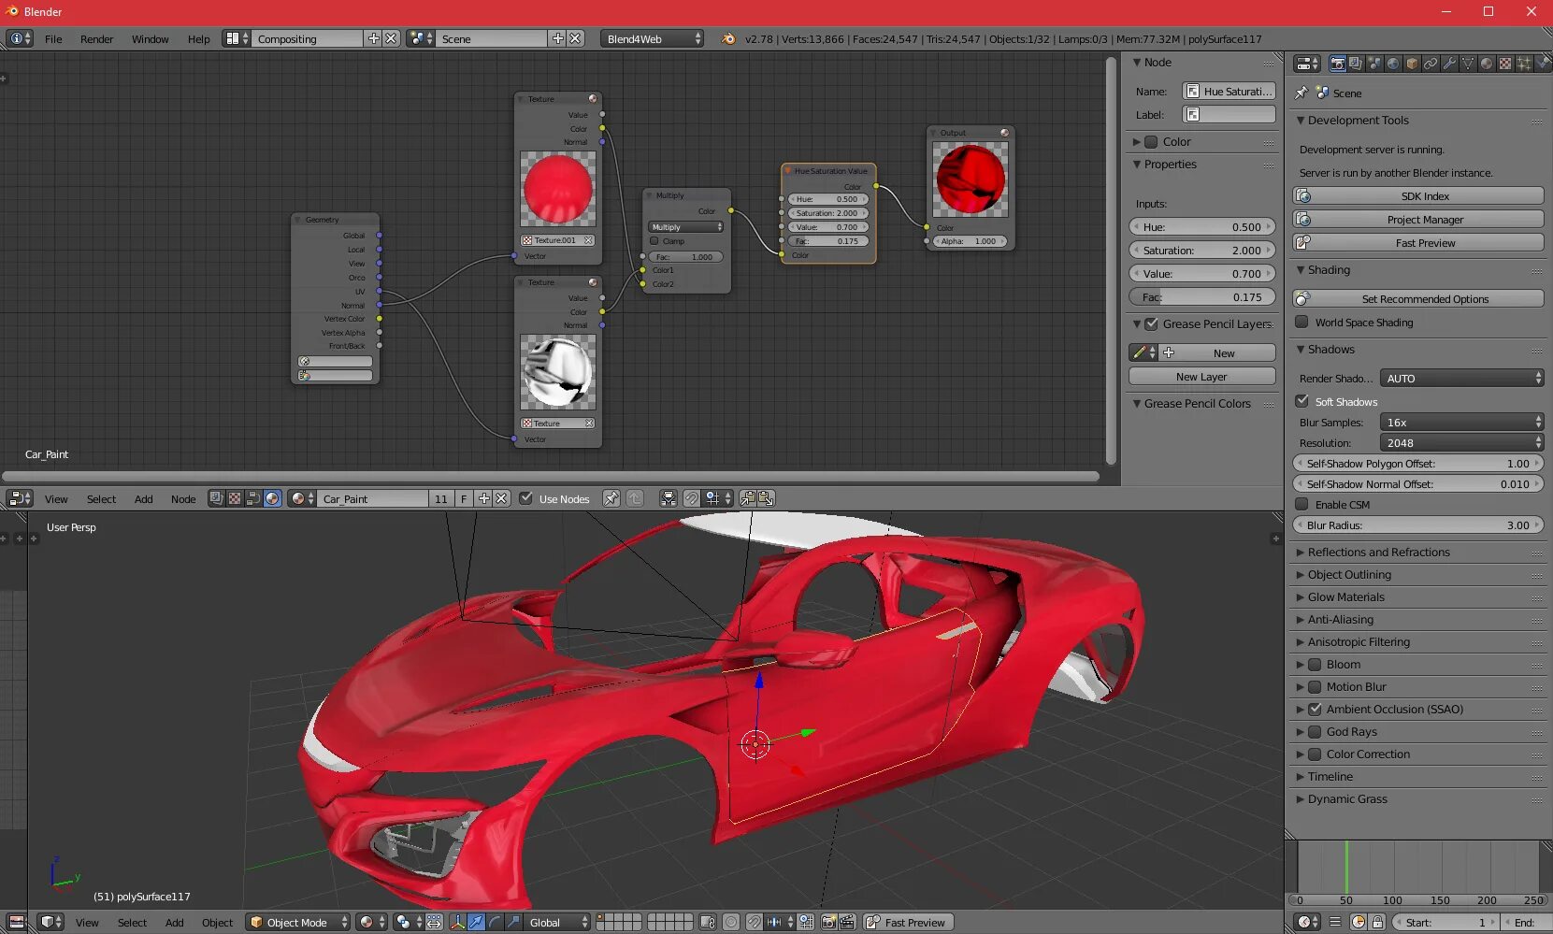The height and width of the screenshot is (934, 1553).
Task: Uncheck Soft Shadows option
Action: pos(1301,401)
